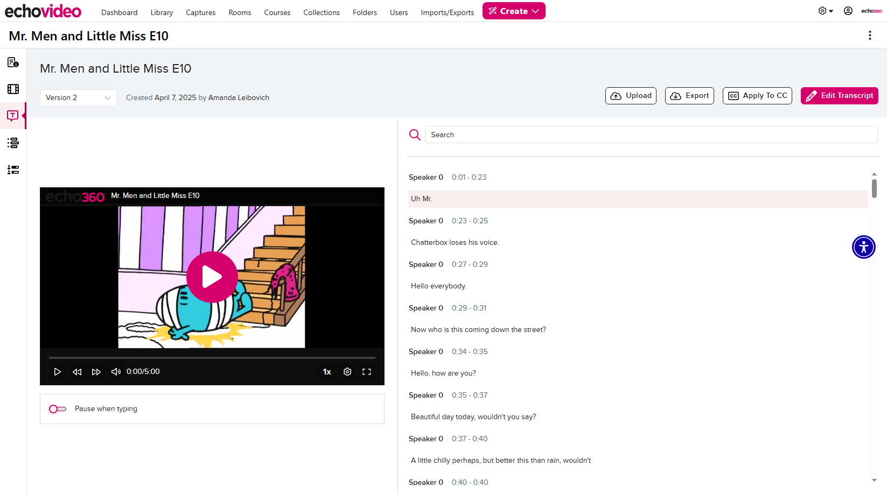Image resolution: width=887 pixels, height=494 pixels.
Task: Go to Courses in the top navigation
Action: 277,12
